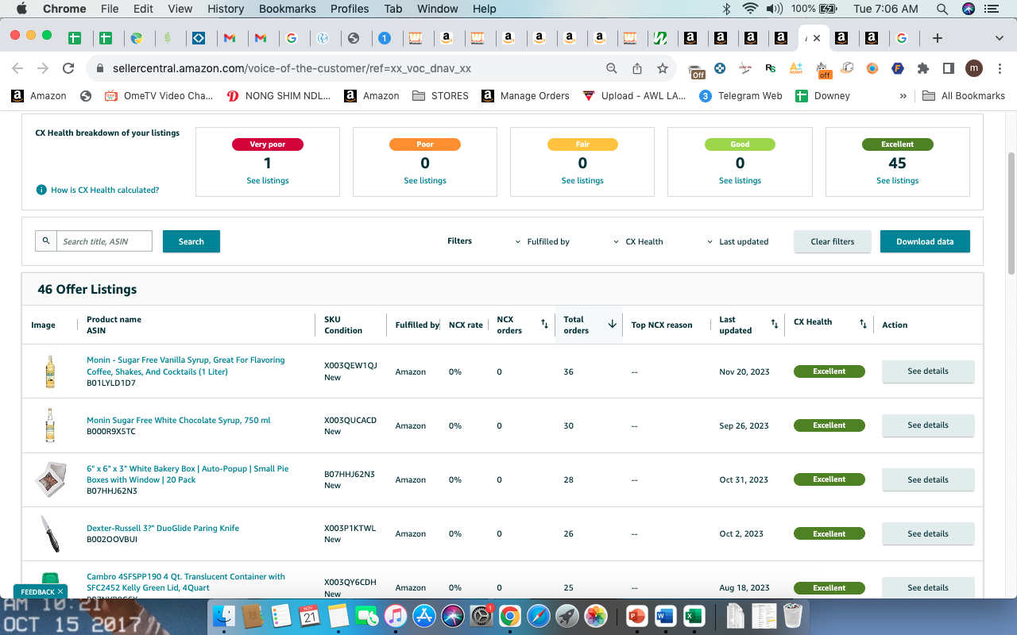Open PowerPoint in the Dock
Screen dimensions: 1017x635
tap(636, 616)
